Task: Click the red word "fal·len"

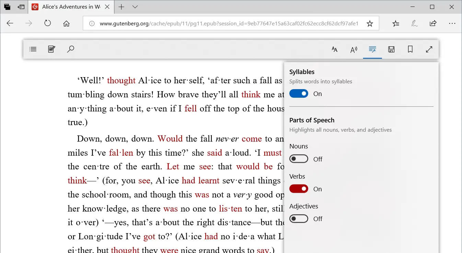Action: pyautogui.click(x=121, y=153)
